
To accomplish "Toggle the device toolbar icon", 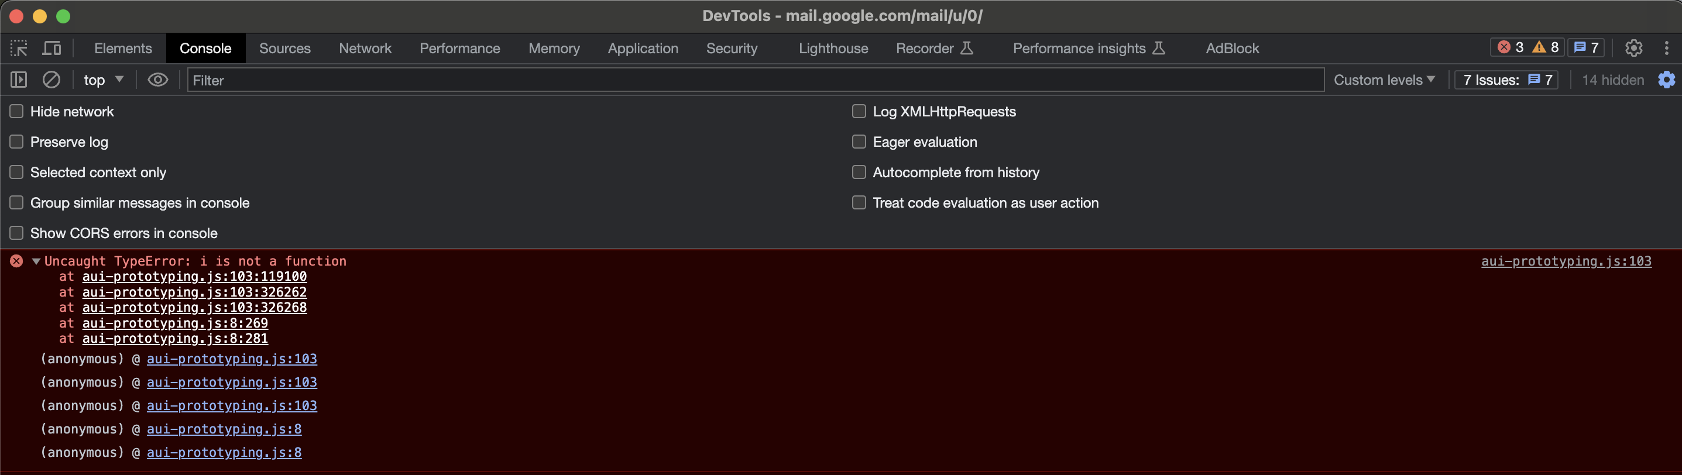I will (52, 49).
